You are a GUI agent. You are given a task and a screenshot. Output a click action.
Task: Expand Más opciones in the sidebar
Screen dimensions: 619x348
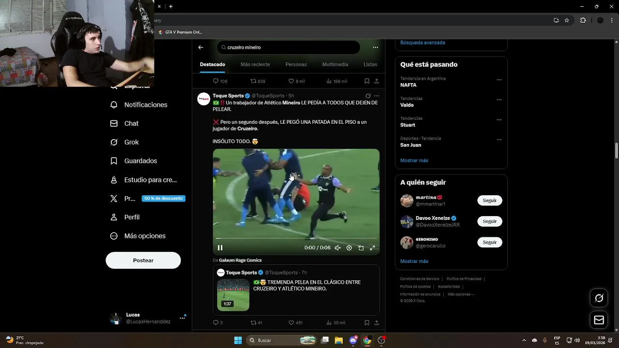[138, 236]
